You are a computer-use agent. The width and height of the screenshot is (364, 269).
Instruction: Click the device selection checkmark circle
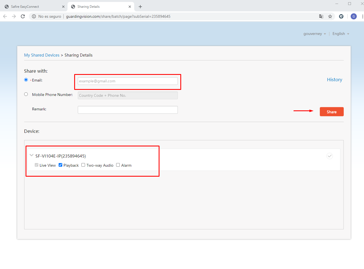point(330,156)
